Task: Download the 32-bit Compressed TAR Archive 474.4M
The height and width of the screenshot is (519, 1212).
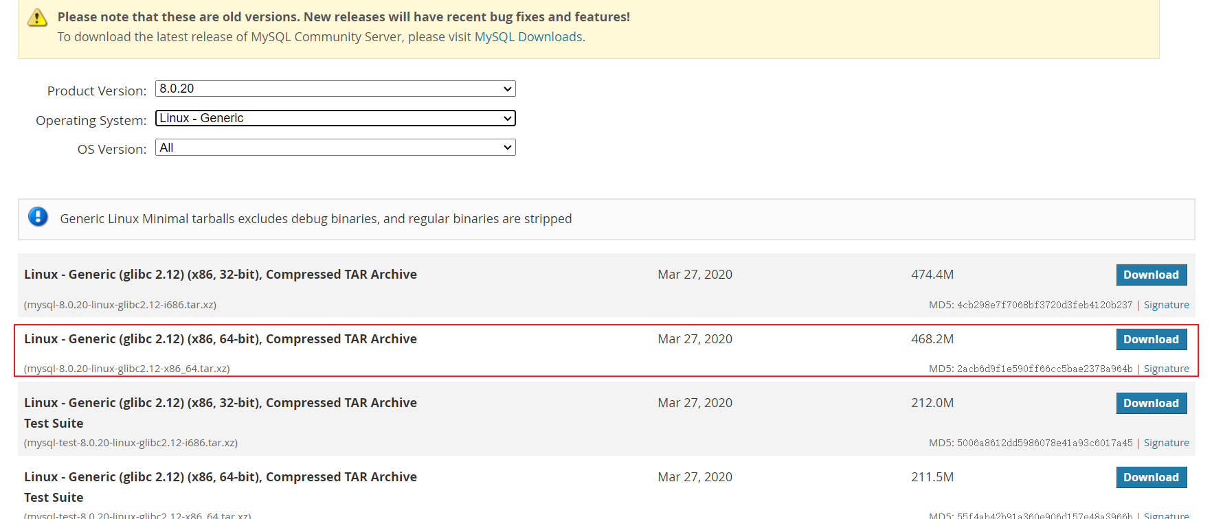Action: [x=1151, y=275]
